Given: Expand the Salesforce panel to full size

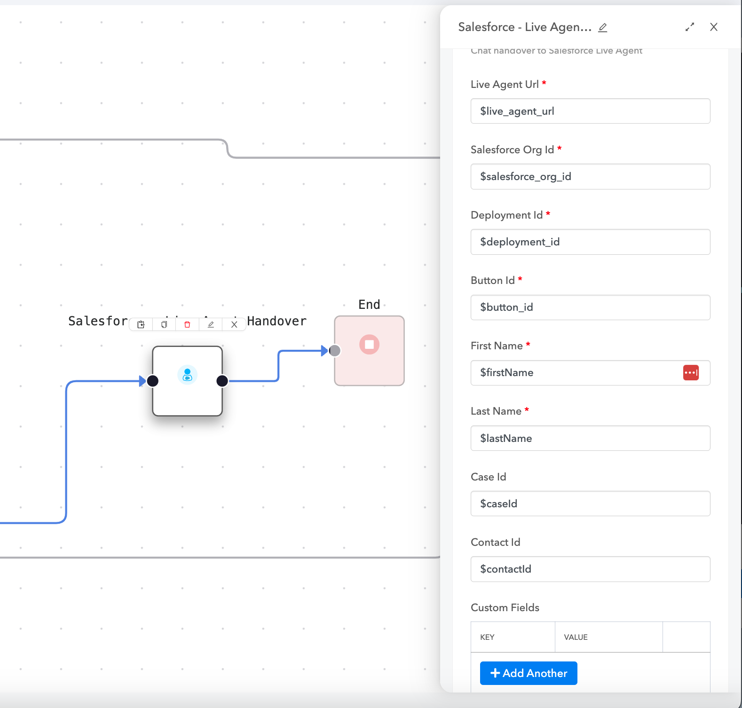Looking at the screenshot, I should click(689, 27).
